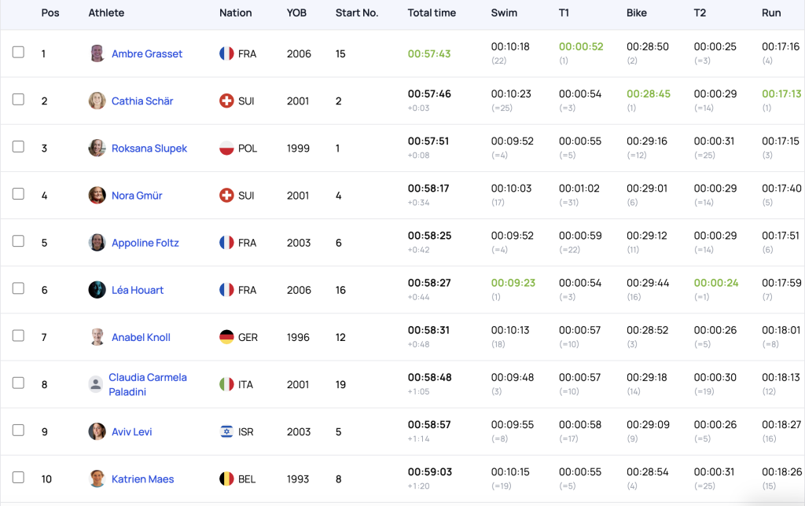Open Nora Gmür's athlete profile link
The width and height of the screenshot is (805, 506).
coord(137,196)
